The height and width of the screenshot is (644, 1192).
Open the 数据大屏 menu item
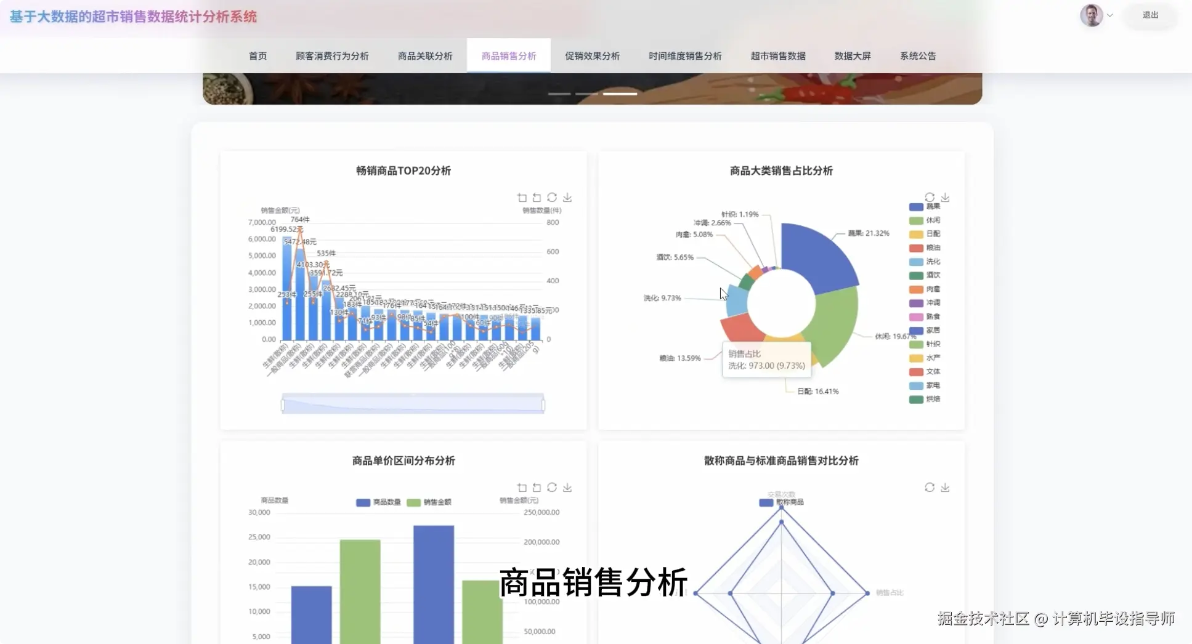click(x=852, y=55)
